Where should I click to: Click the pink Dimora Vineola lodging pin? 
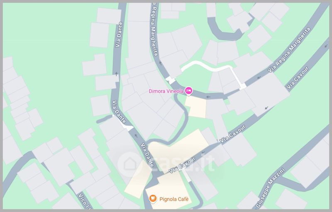pos(188,91)
